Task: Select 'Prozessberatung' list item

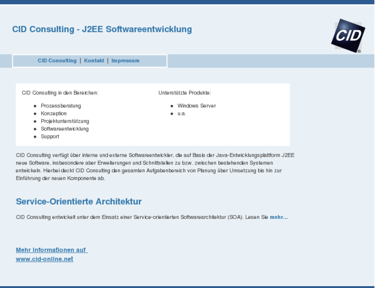Action: (61, 106)
